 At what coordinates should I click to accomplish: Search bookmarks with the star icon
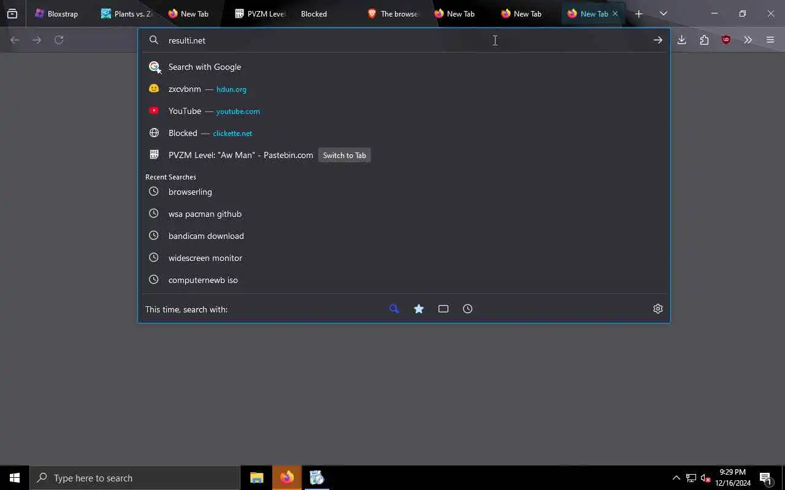click(419, 309)
